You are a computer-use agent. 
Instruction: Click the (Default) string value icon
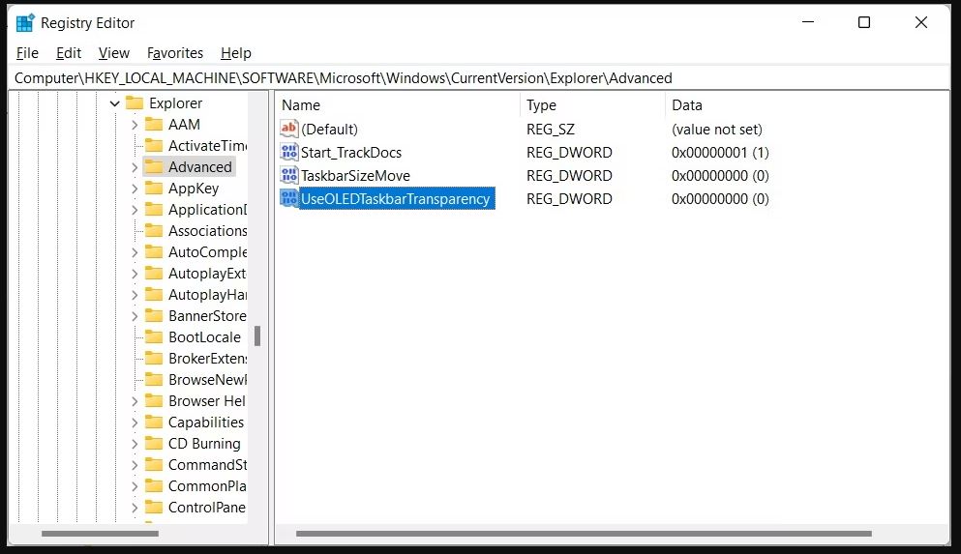pyautogui.click(x=288, y=129)
